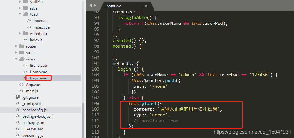
Task: Click the sidebar vertical scrollbar
Action: 83,120
